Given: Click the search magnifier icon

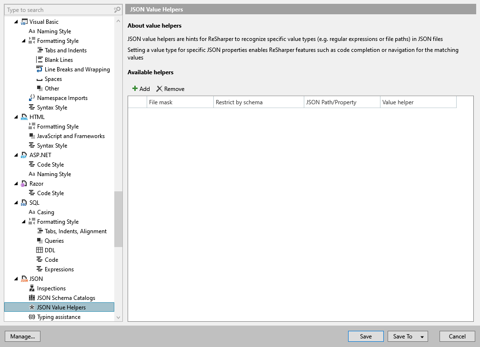Looking at the screenshot, I should click(117, 10).
